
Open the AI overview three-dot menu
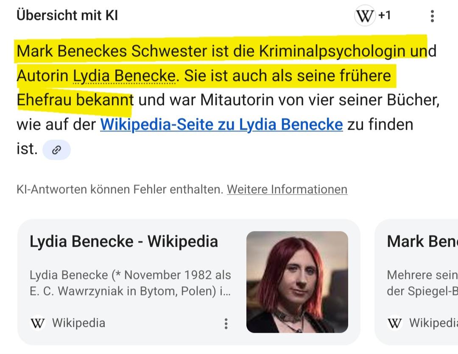[432, 16]
